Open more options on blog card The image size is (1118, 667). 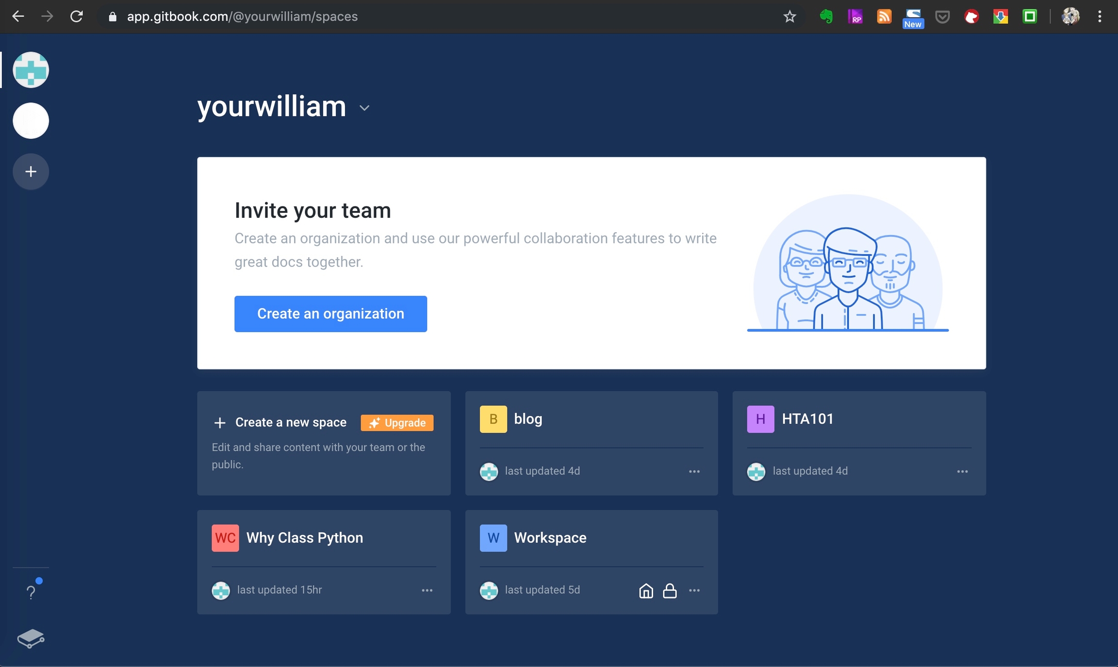click(694, 471)
